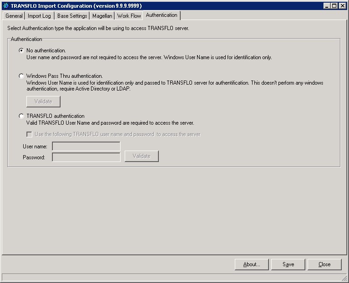The image size is (349, 283).
Task: Click the TRANSFLO app icon in title bar
Action: tap(6, 6)
